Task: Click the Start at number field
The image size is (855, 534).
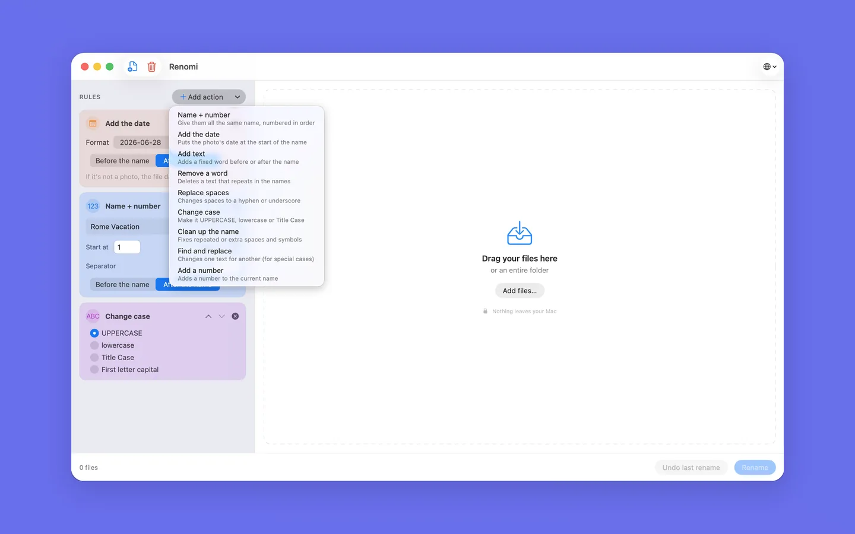Action: click(x=127, y=247)
